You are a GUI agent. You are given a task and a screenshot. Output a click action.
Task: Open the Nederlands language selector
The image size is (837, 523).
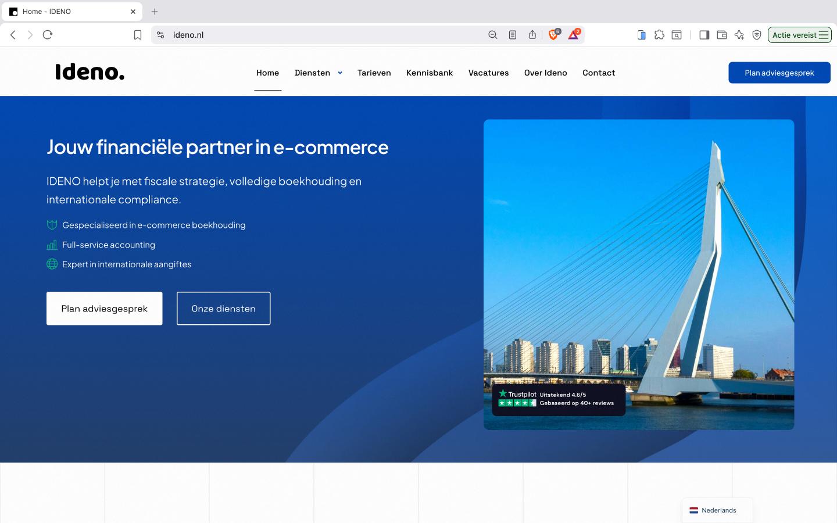[x=718, y=510]
